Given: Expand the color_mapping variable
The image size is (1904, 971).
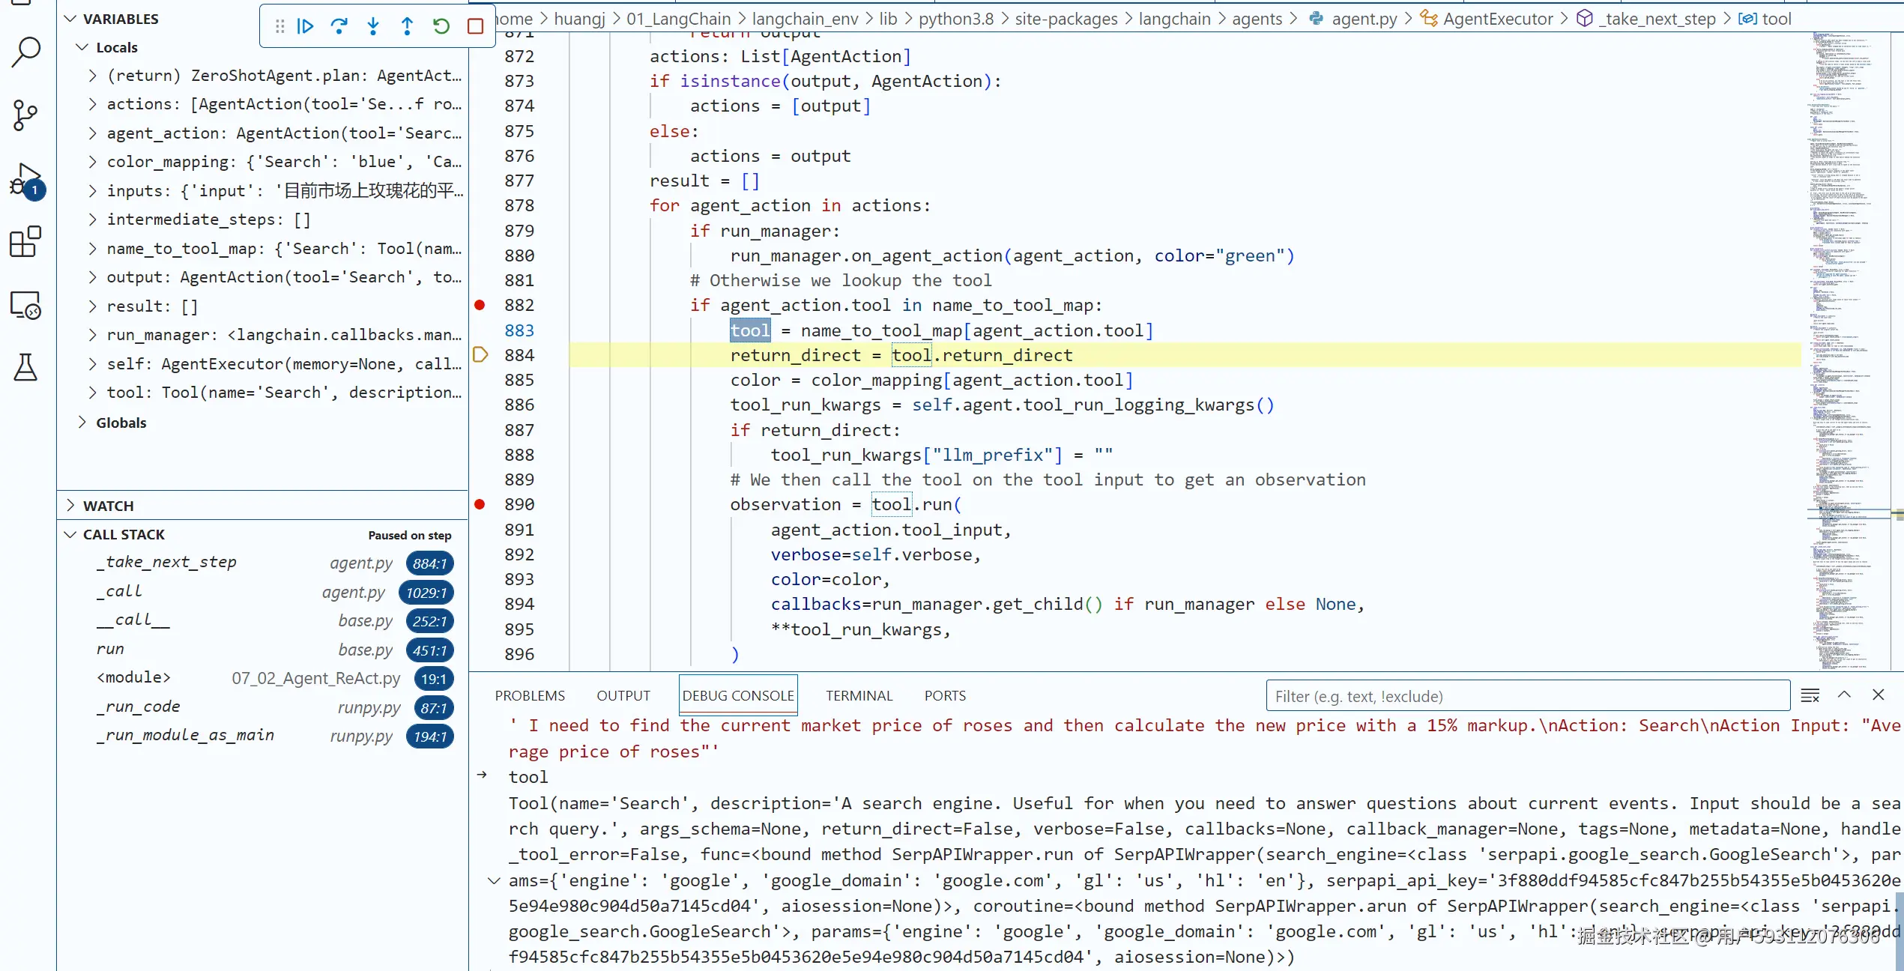Looking at the screenshot, I should [x=93, y=162].
